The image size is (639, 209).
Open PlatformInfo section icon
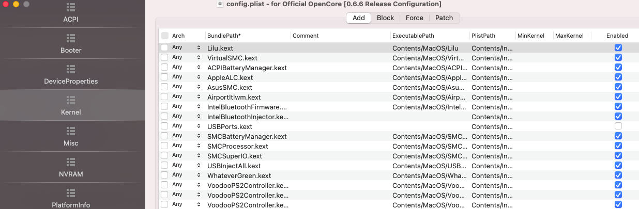pyautogui.click(x=71, y=194)
